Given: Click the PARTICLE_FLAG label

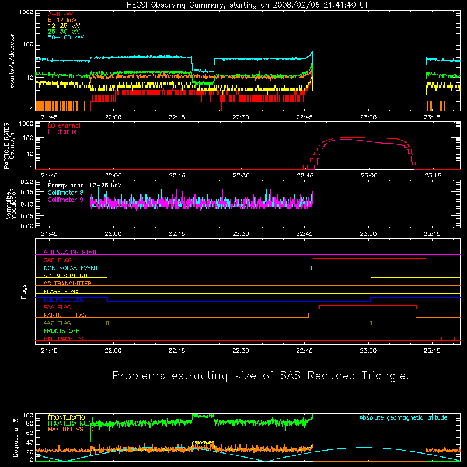Looking at the screenshot, I should 65,315.
